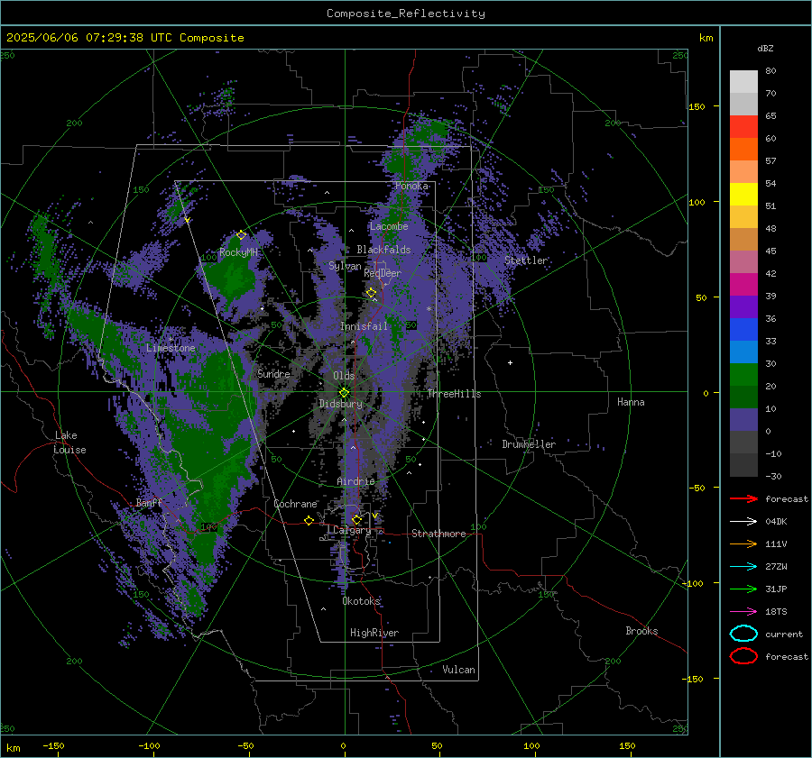Click the dBZ legend heading
Screen dimensions: 812x758
765,48
